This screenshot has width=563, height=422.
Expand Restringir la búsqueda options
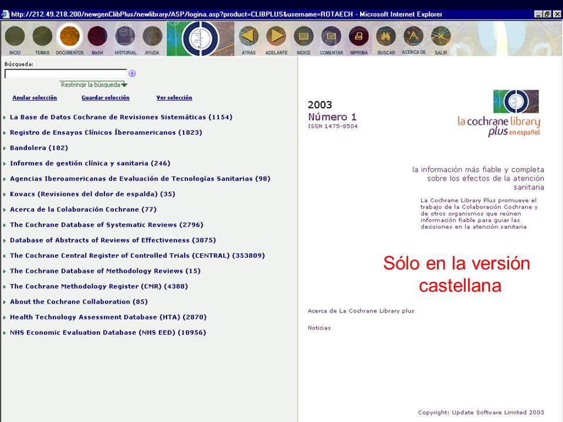[94, 84]
